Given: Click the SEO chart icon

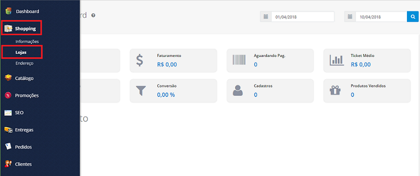Looking at the screenshot, I should tap(8, 113).
